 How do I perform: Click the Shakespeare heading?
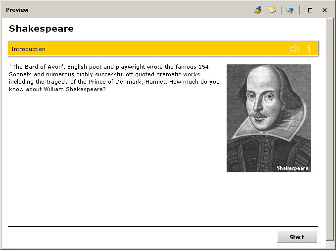click(41, 29)
